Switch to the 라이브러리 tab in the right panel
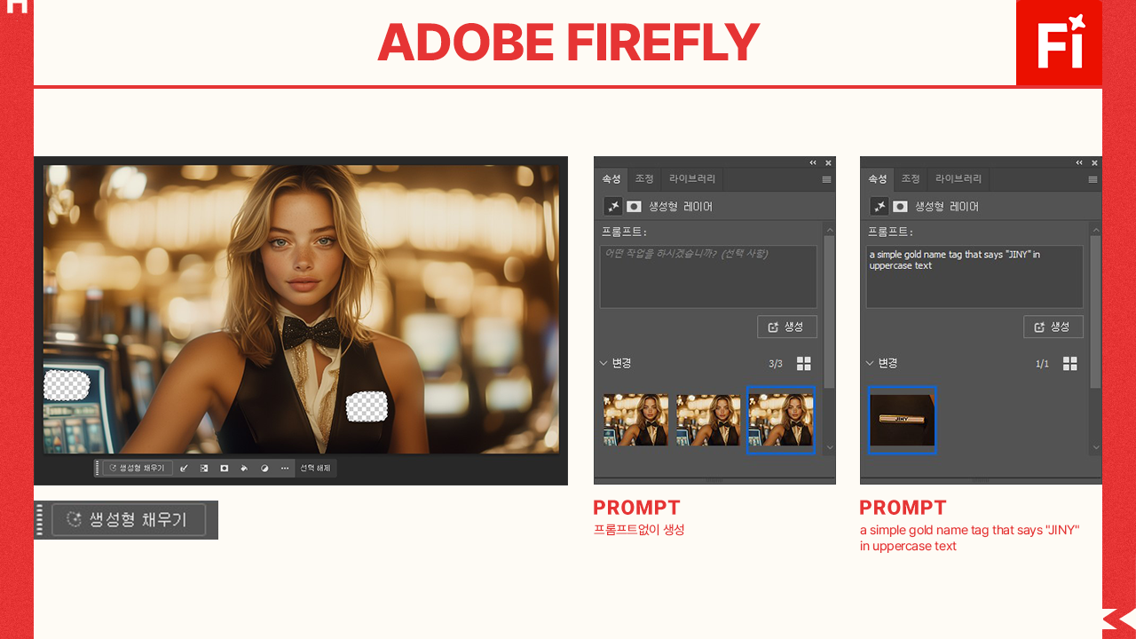This screenshot has height=639, width=1136. pos(958,179)
